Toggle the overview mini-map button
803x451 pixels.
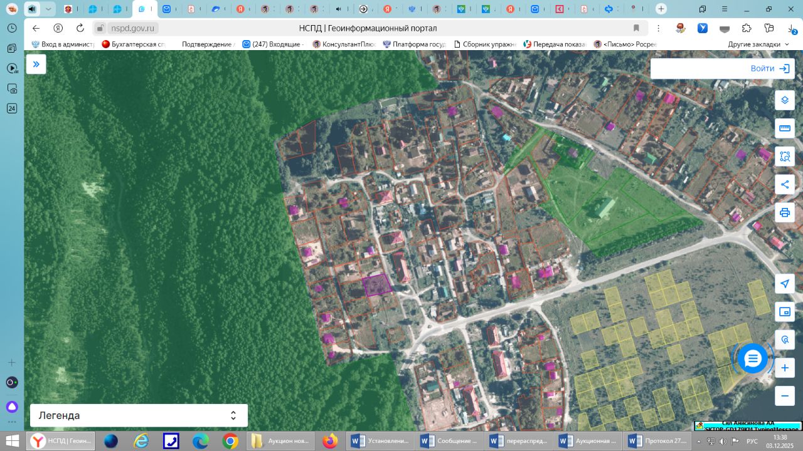coord(784,312)
